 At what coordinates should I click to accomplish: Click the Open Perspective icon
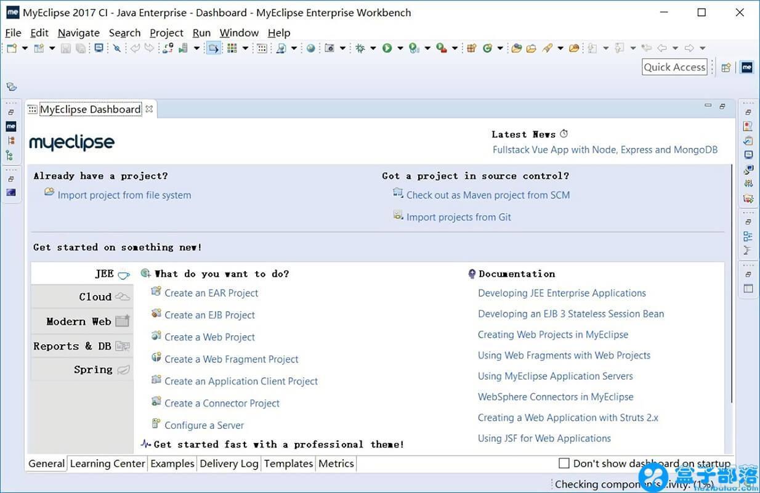coord(726,67)
